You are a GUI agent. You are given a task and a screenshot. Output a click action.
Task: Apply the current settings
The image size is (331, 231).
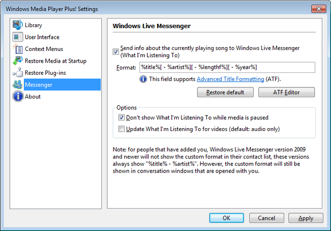click(306, 218)
